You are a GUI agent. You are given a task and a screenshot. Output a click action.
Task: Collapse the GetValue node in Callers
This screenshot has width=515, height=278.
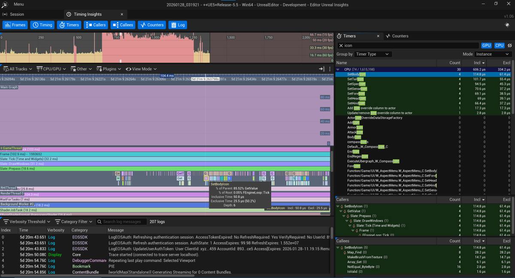pos(341,211)
